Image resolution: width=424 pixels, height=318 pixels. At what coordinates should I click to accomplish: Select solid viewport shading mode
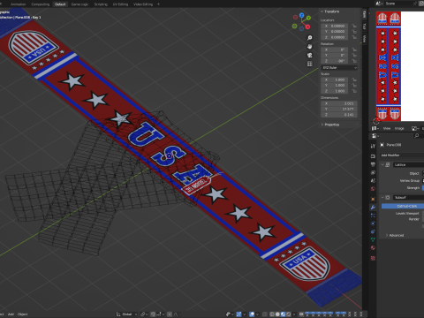(x=277, y=314)
